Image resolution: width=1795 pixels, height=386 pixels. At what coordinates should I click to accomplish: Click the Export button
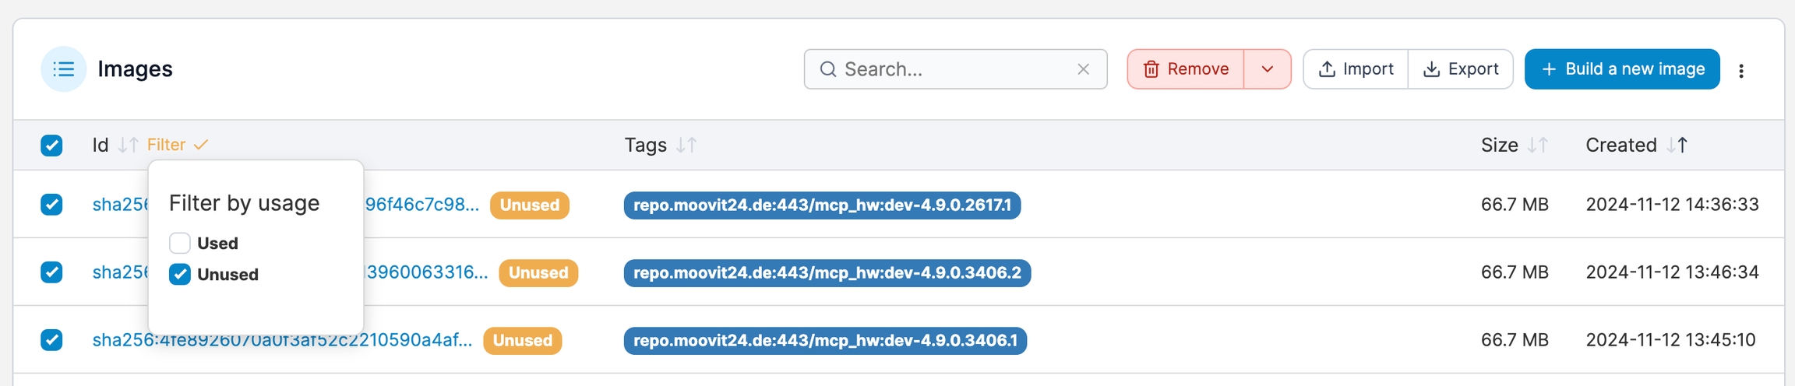[x=1461, y=69]
